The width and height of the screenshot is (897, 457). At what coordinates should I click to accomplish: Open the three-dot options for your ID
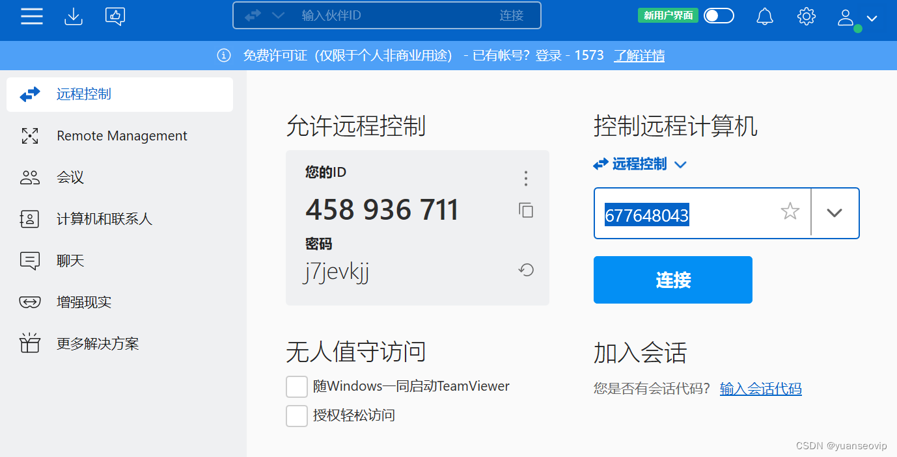coord(526,178)
